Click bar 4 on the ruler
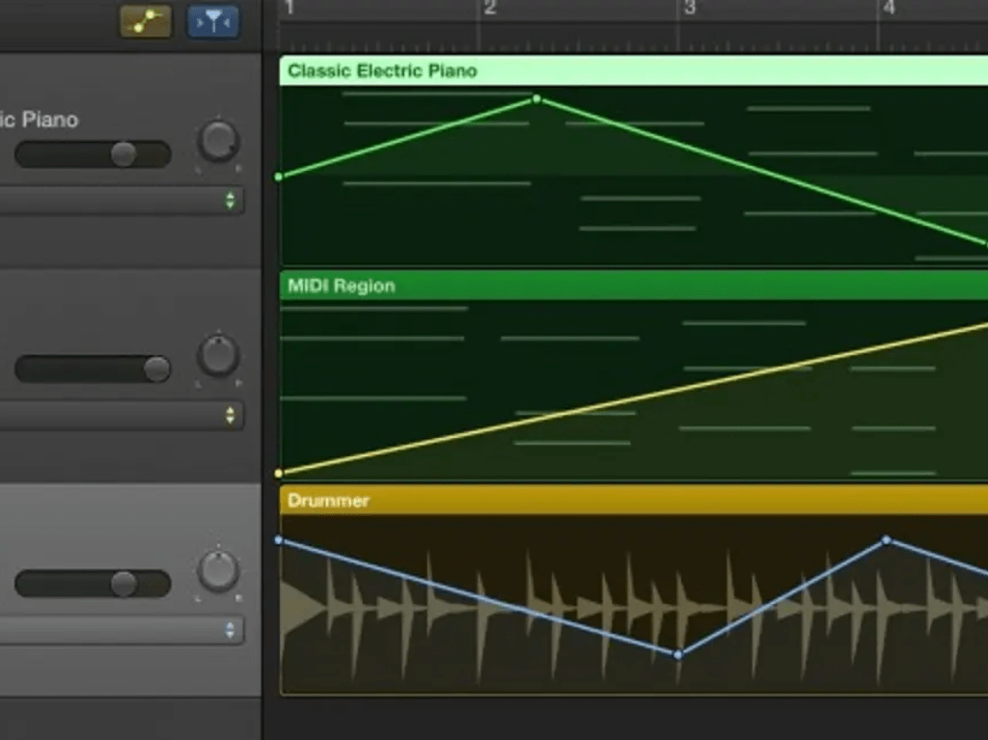 click(x=889, y=9)
